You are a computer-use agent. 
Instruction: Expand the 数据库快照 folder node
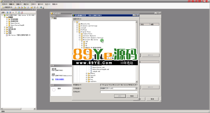click(7, 21)
